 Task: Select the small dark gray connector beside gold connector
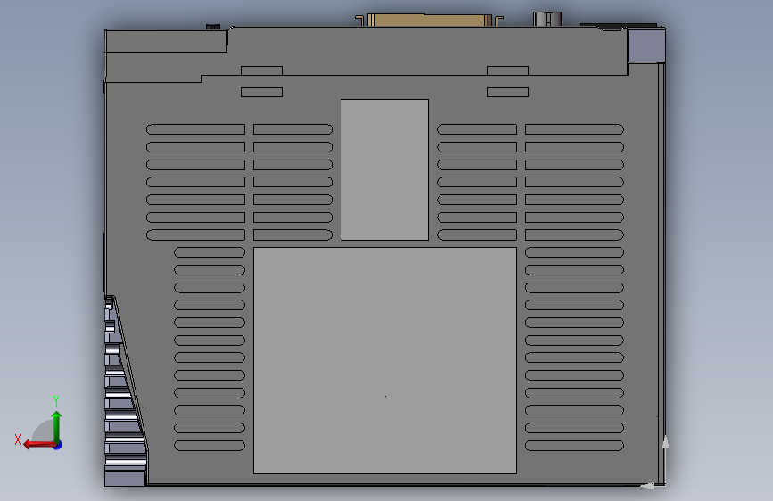[x=547, y=19]
